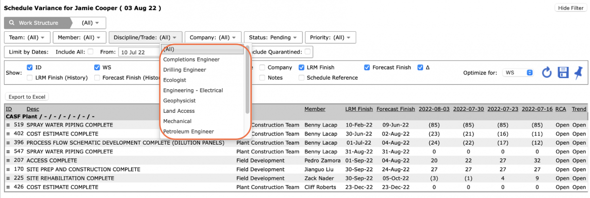Screen dimensions: 590x198
Task: Choose Ecologist from the list
Action: point(202,80)
